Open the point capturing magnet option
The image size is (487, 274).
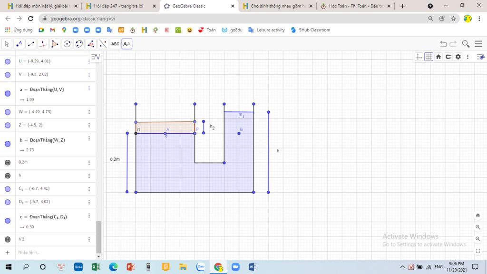(x=448, y=57)
